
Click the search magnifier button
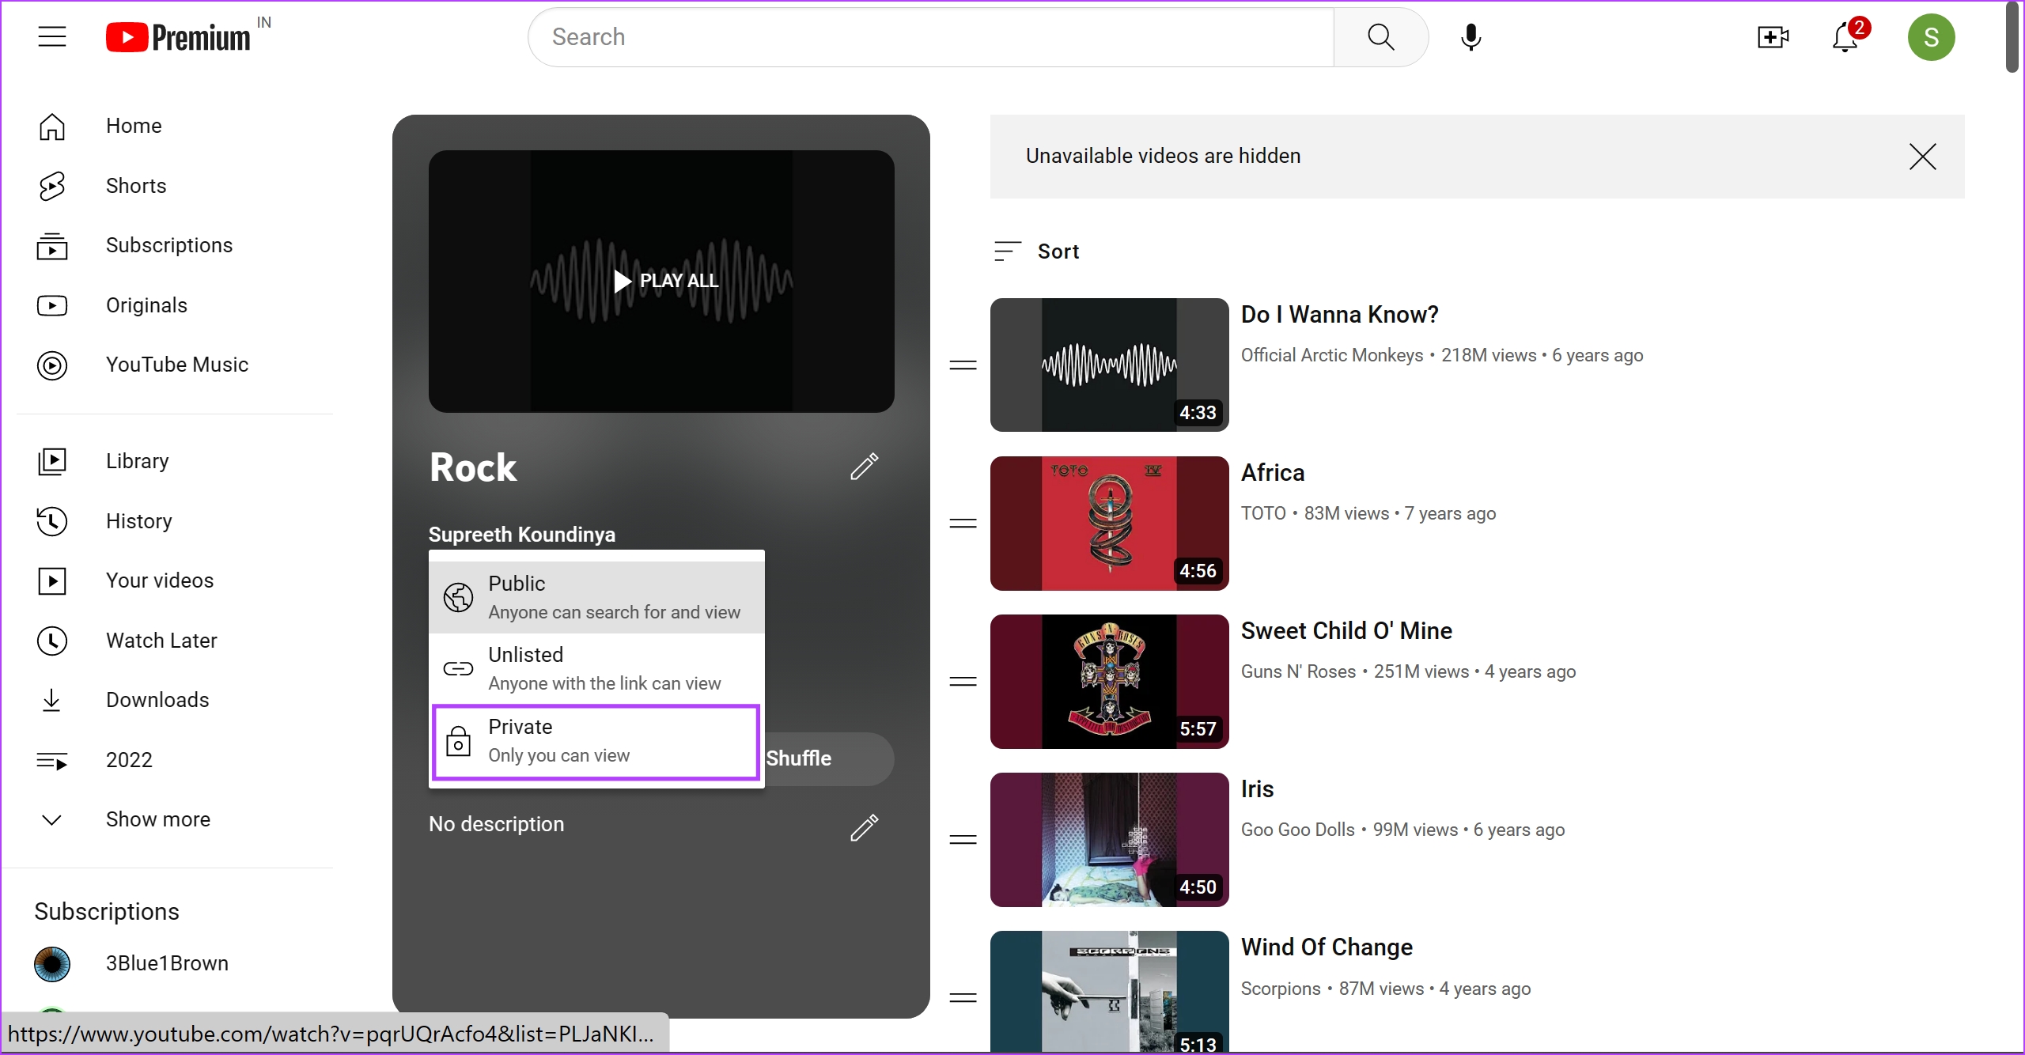click(1380, 37)
